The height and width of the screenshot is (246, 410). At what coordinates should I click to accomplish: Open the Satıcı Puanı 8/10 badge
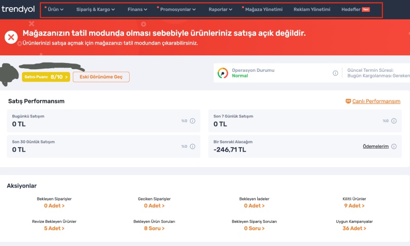coord(46,77)
